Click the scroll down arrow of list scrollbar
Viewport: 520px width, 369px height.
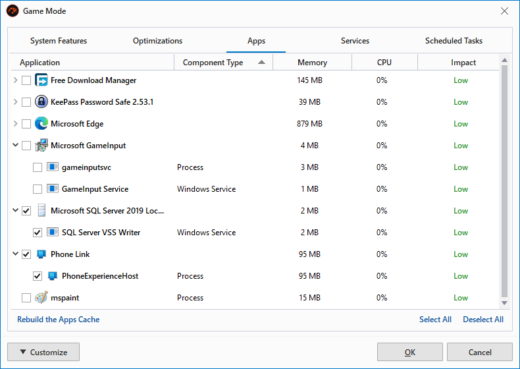tap(505, 302)
